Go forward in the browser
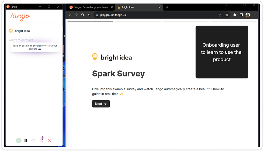This screenshot has width=264, height=152. tap(76, 15)
